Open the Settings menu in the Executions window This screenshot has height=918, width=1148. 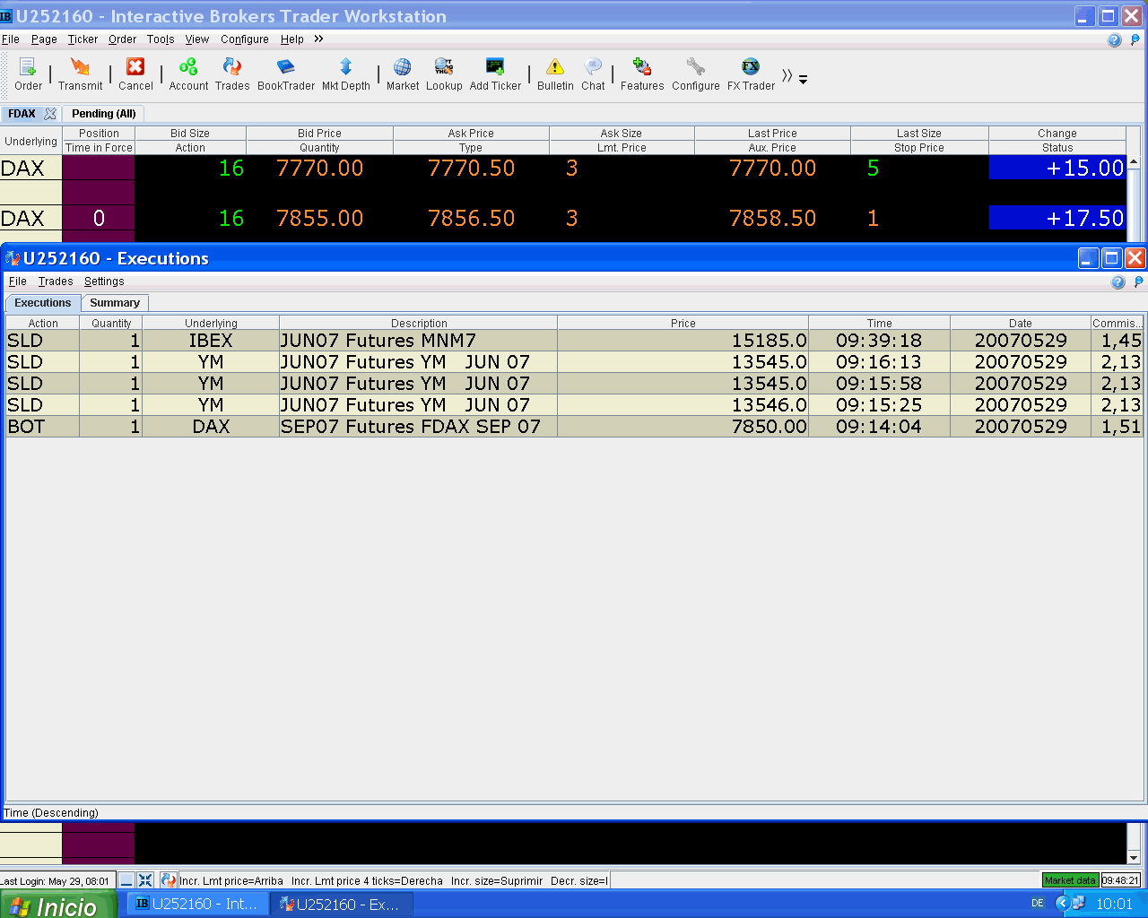104,281
